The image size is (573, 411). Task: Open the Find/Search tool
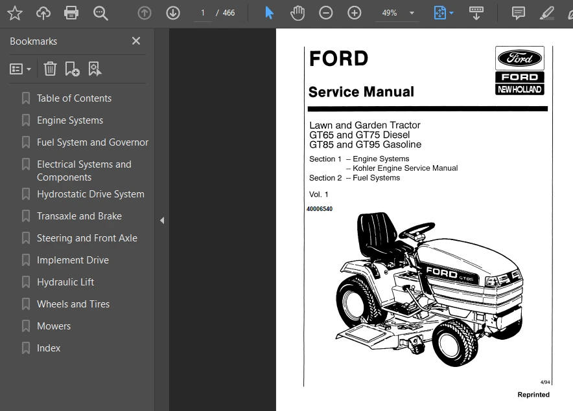(x=100, y=12)
